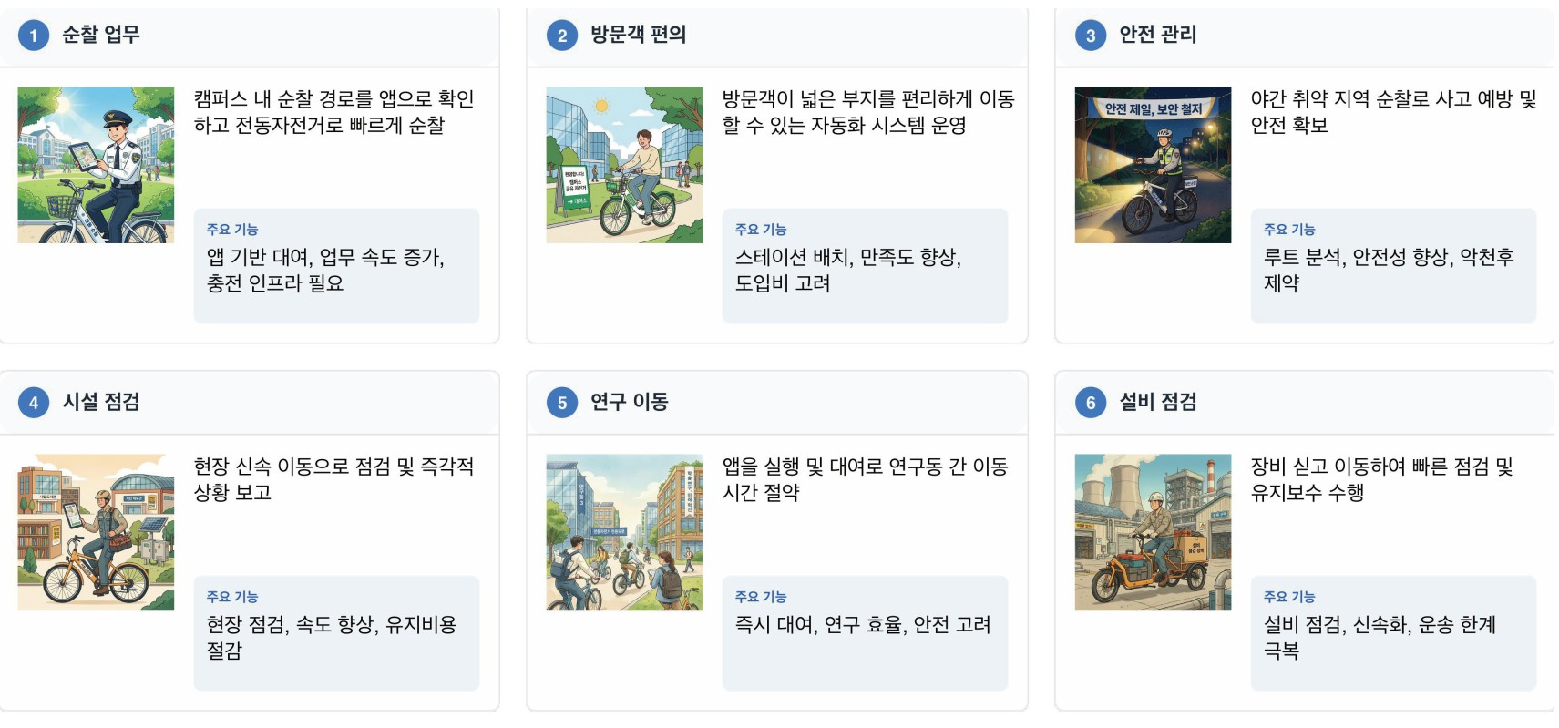Click the number 5 badge for 연구 이동
Viewport: 1559px width, 728px height.
point(561,403)
